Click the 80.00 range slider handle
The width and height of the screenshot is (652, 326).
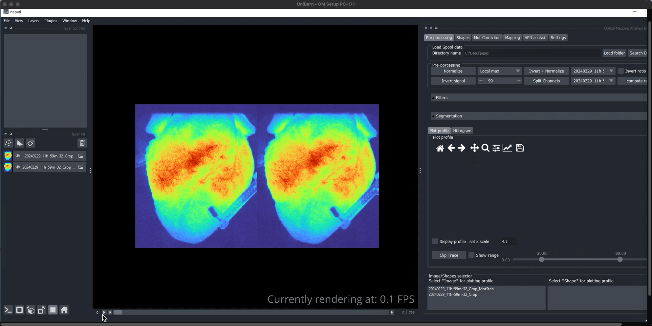(620, 260)
